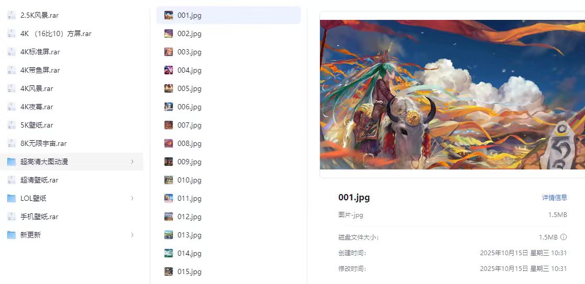Select the 4K带鱼屏.rar file icon
Screen dimensions: 585x284
coord(12,70)
